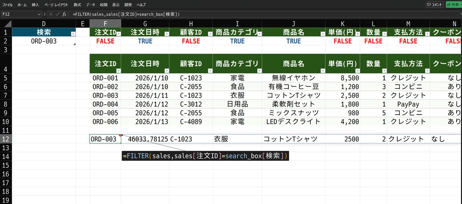Click the 日用品 category cell
462x204 pixels.
click(x=237, y=104)
